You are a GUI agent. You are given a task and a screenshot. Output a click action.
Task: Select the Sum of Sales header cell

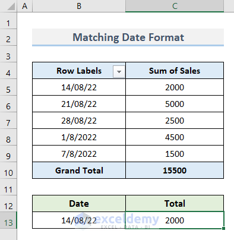[175, 71]
